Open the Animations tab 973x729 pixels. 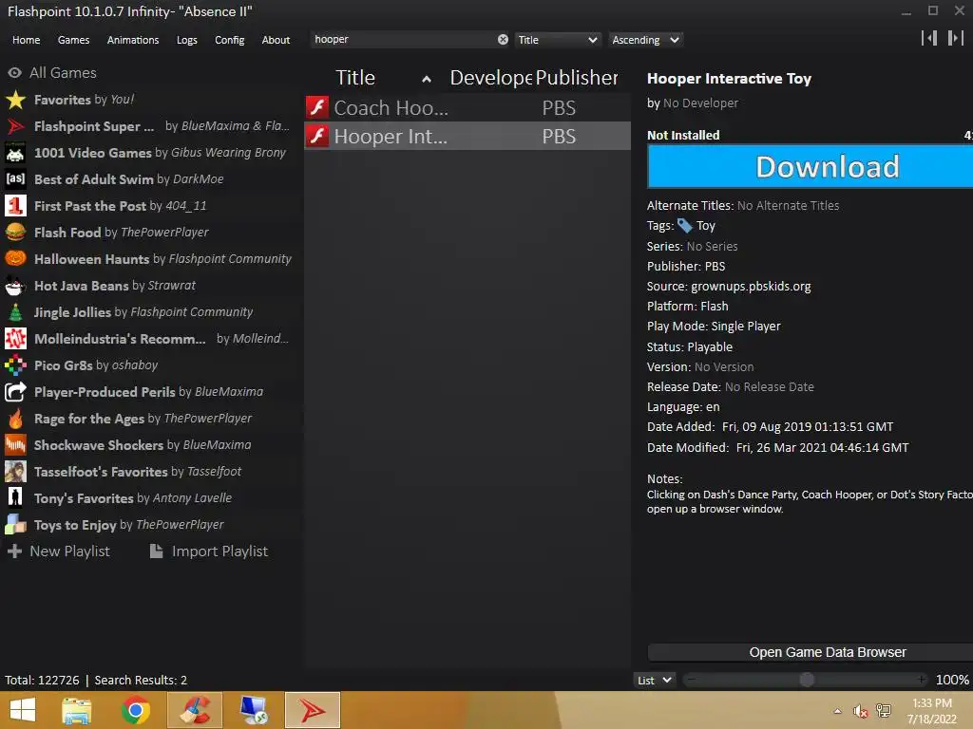point(133,40)
